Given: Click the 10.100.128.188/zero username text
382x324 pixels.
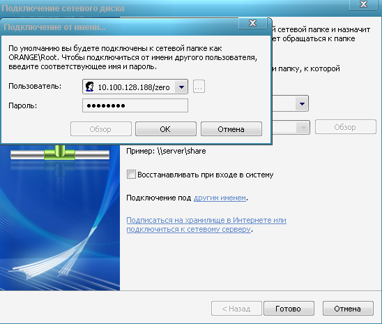Looking at the screenshot, I should (x=134, y=87).
